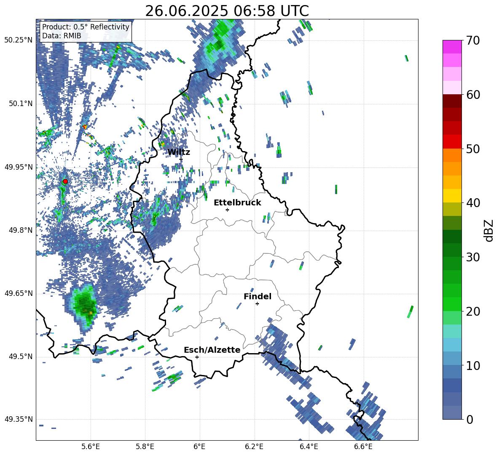This screenshot has height=455, width=499.
Task: Pick the dark green 30 dBZ colorbar segment
Action: coord(452,250)
